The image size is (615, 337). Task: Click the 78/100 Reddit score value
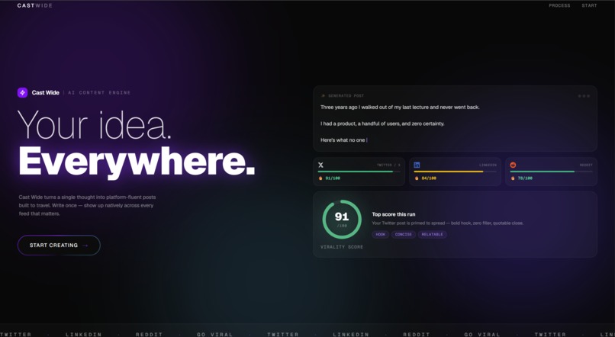525,178
